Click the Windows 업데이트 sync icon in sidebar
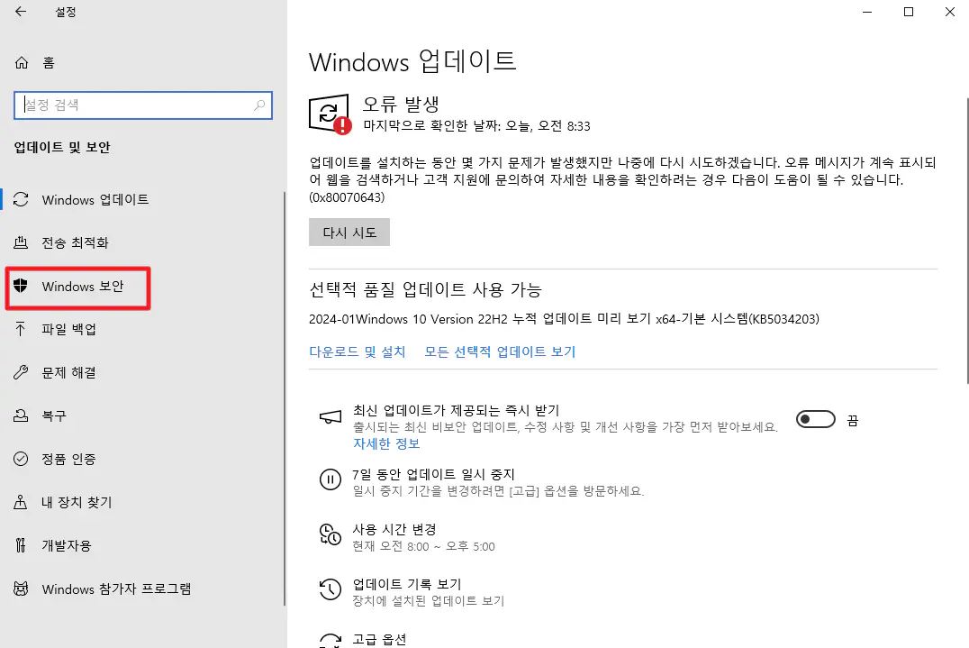Screen dimensions: 969x648 (21, 199)
